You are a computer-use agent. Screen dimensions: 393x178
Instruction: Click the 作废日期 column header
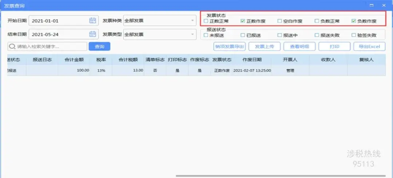pos(252,60)
